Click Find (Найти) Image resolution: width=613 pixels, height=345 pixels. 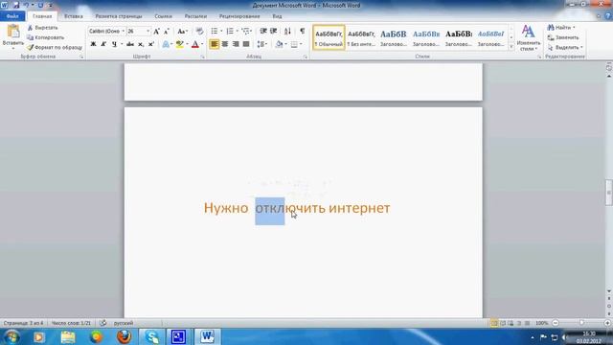pos(561,28)
